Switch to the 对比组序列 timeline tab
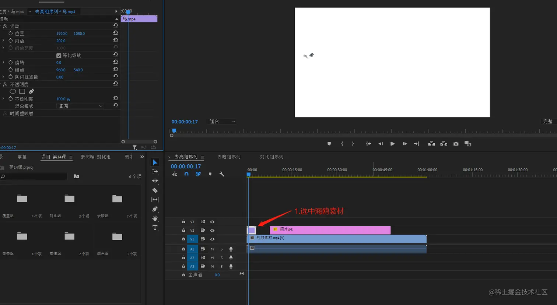Image resolution: width=557 pixels, height=305 pixels. coord(272,157)
